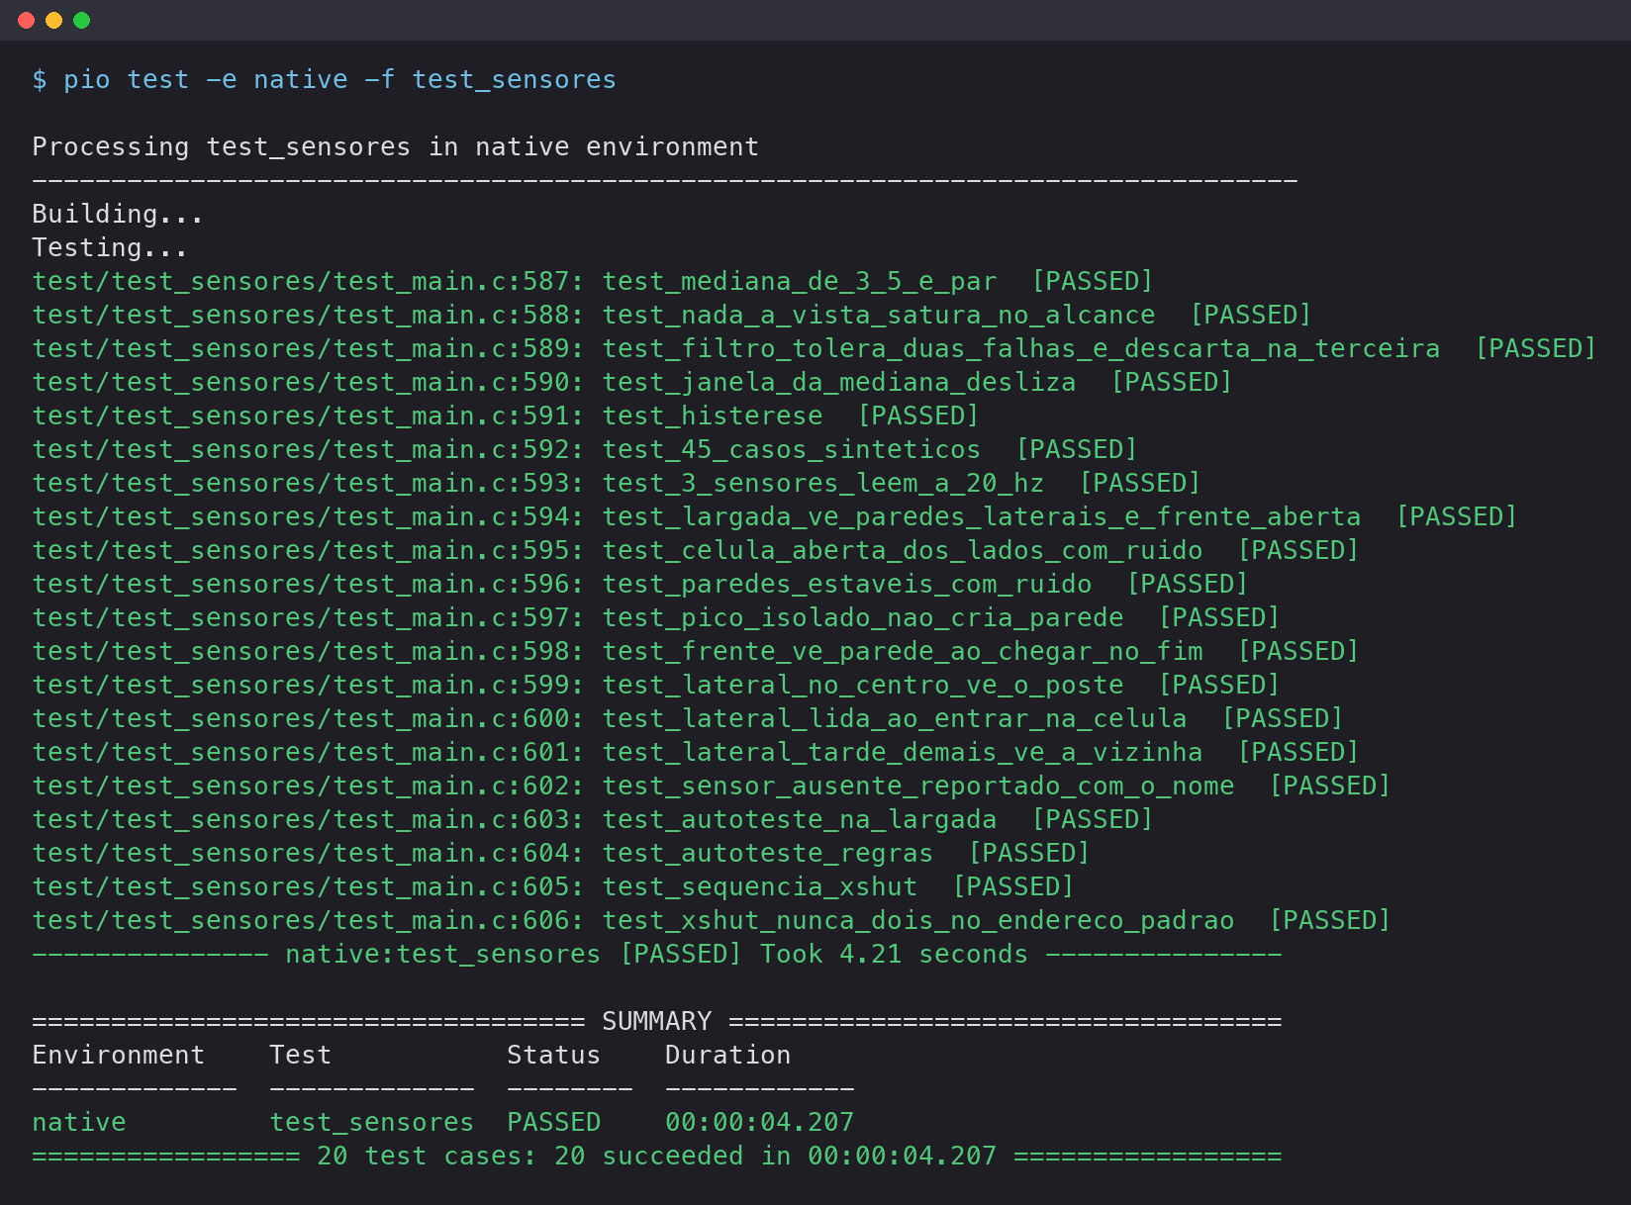
Task: Click '20 test cases: 20 succeeded' line
Action: (657, 1157)
